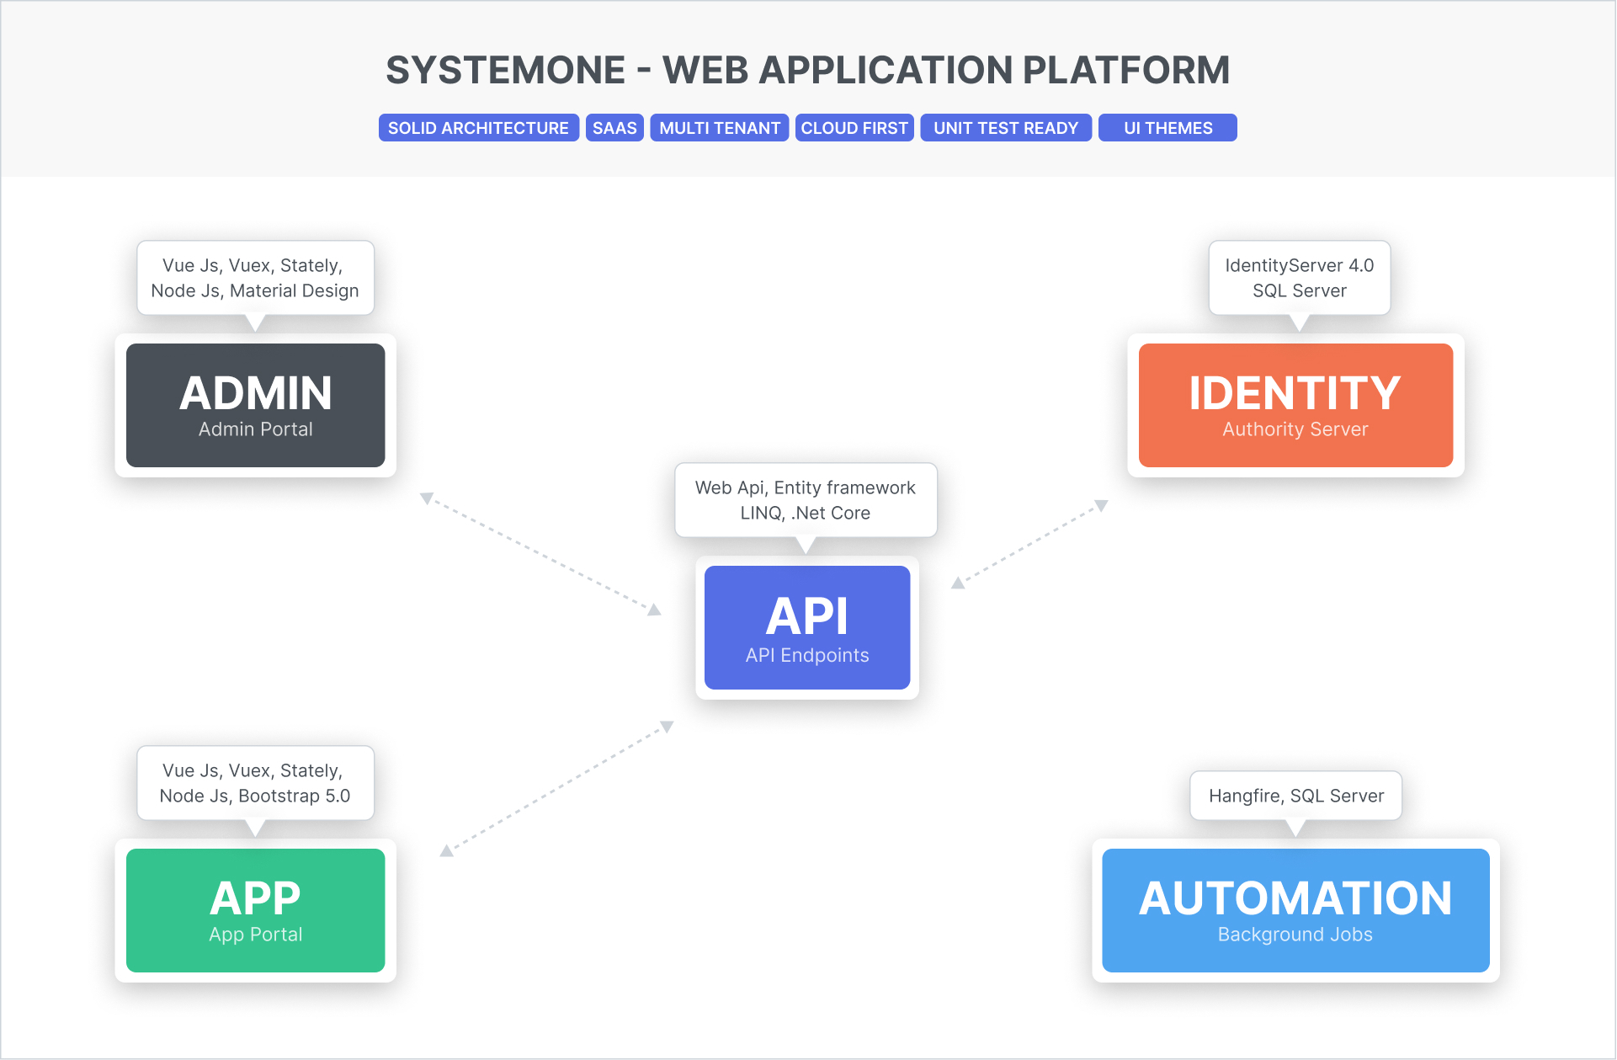Click arrowhead pointing toward the APP block
Viewport: 1617px width, 1060px height.
447,851
